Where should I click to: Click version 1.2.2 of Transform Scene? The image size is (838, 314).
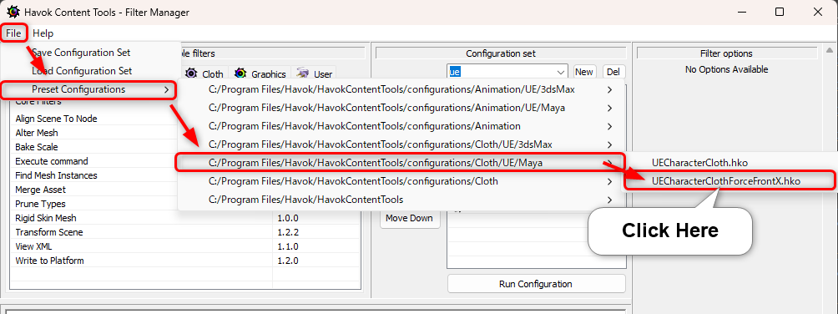click(287, 232)
